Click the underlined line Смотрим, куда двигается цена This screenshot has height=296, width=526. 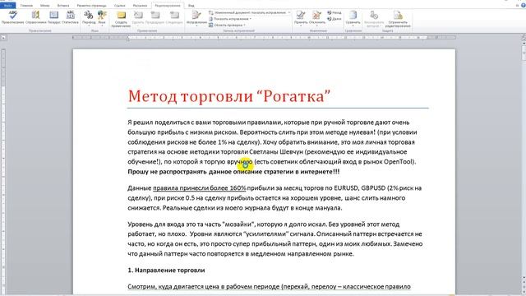269,287
